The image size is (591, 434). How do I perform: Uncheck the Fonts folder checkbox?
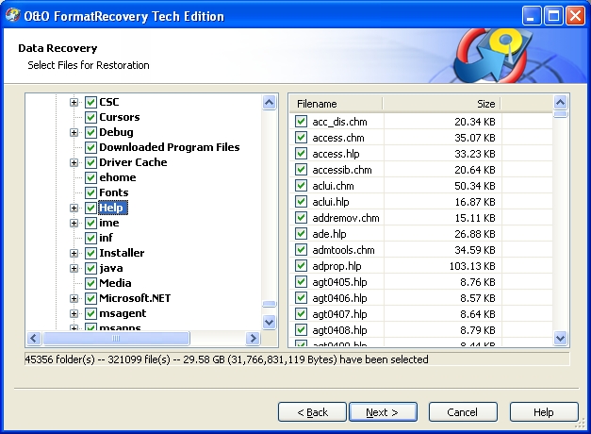pyautogui.click(x=90, y=192)
